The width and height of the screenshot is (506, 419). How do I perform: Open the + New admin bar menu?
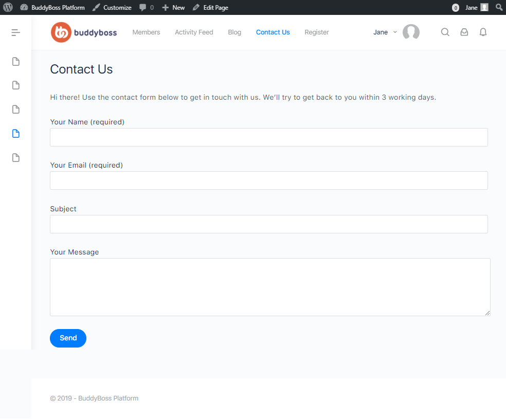point(173,7)
